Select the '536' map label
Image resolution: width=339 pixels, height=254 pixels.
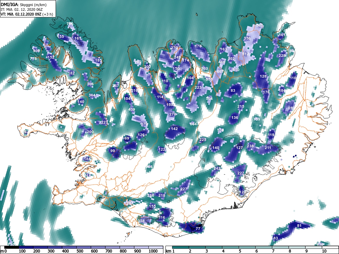pyautogui.click(x=220, y=130)
